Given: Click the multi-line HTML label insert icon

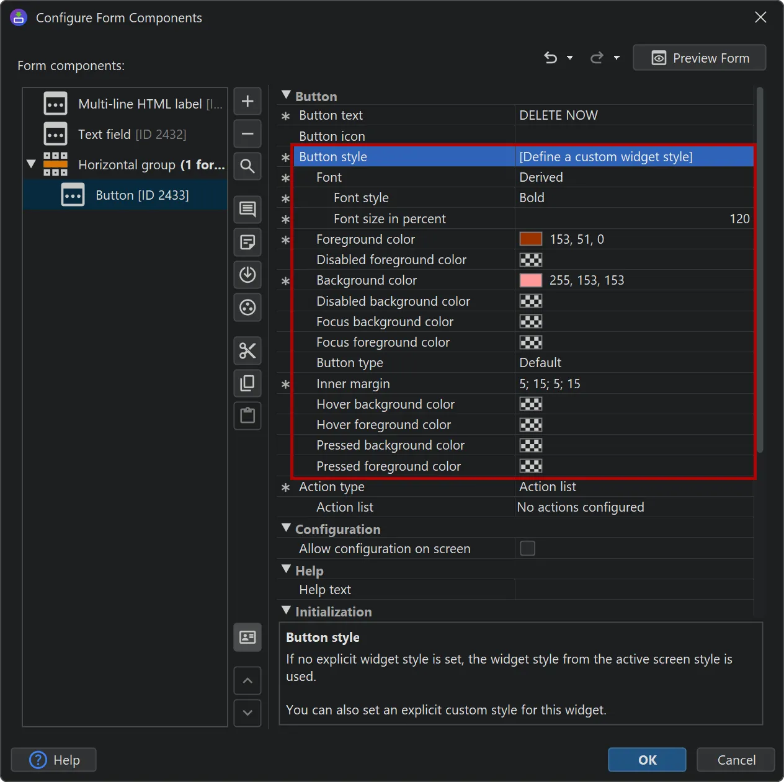Looking at the screenshot, I should (247, 210).
